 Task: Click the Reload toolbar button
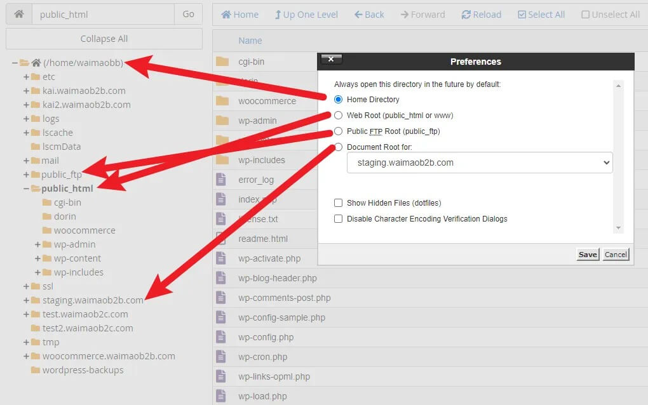[481, 15]
